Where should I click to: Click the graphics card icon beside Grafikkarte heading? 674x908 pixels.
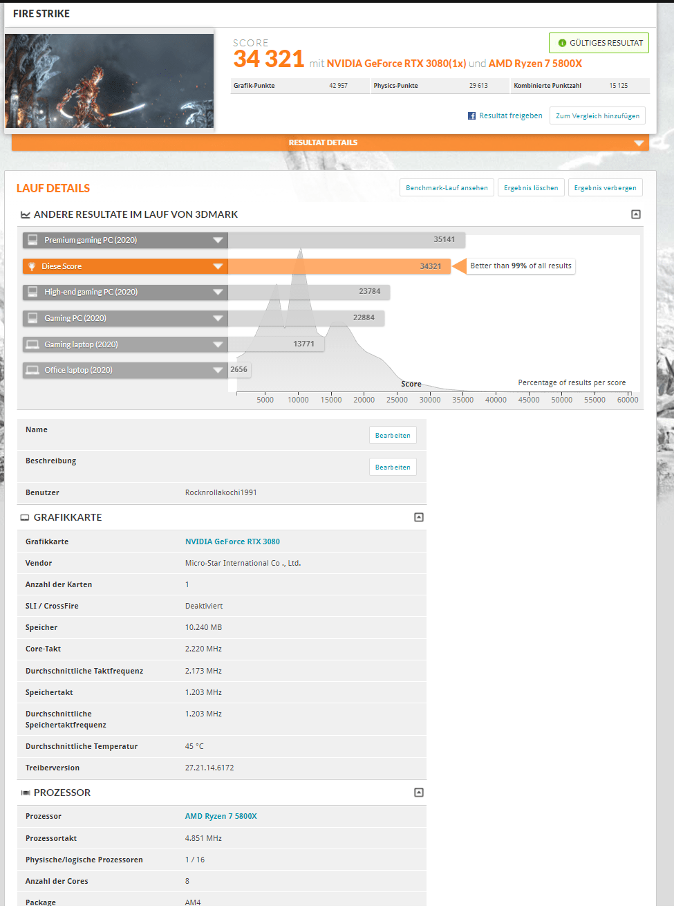(x=25, y=517)
